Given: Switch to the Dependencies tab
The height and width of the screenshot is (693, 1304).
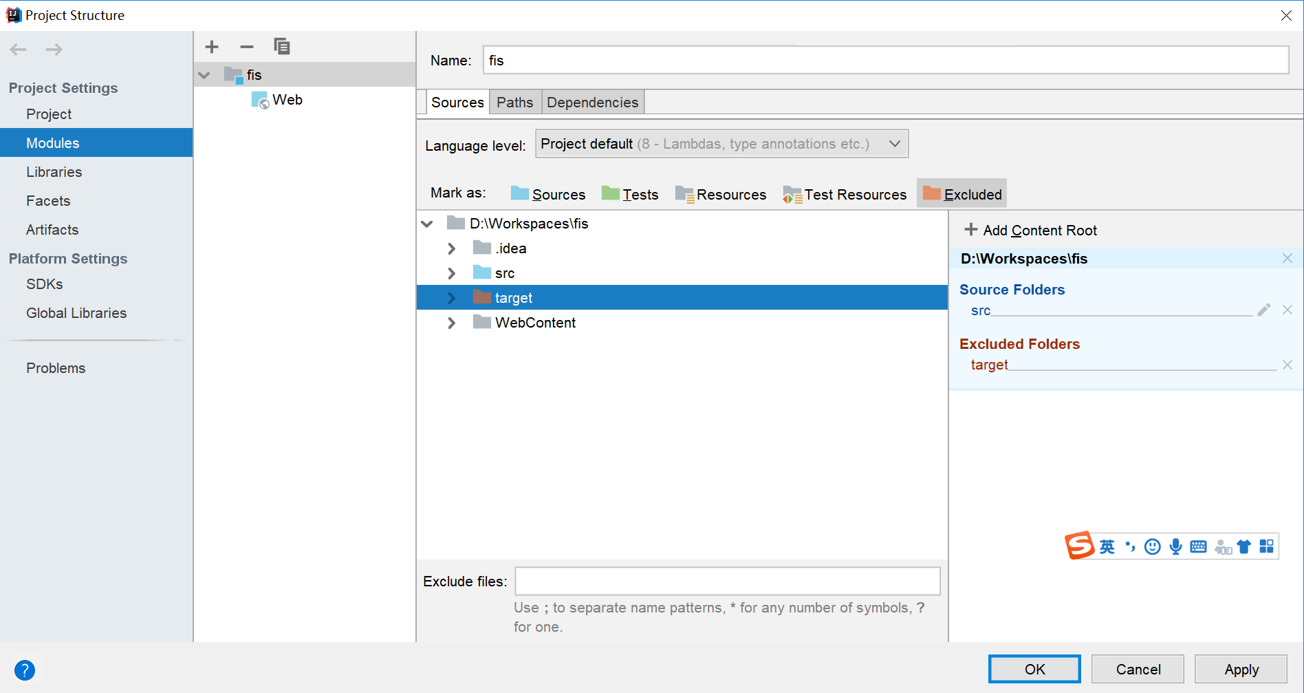Looking at the screenshot, I should click(593, 103).
